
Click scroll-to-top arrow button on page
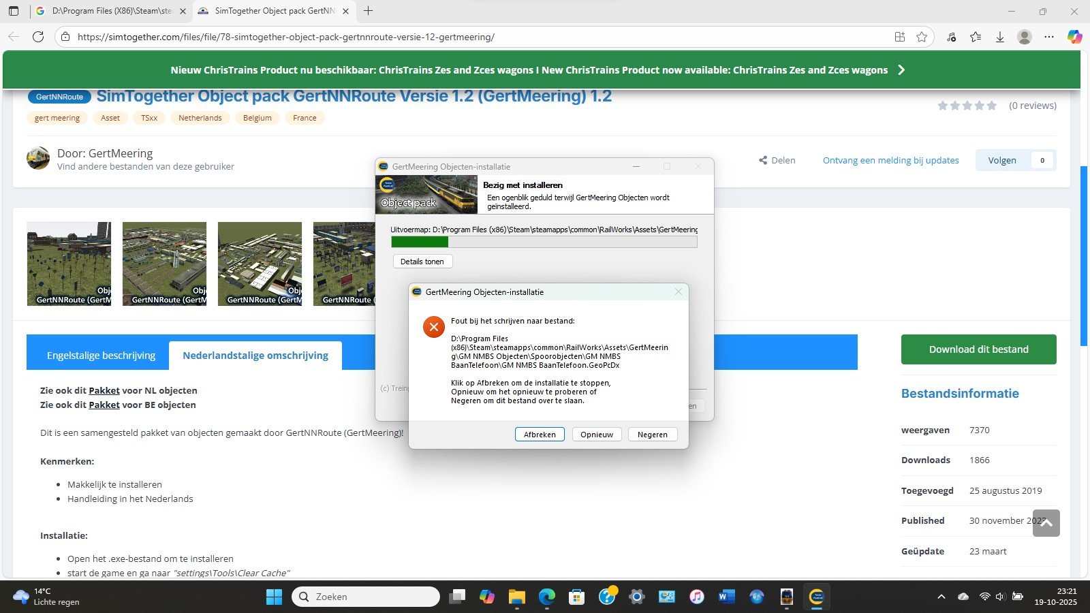click(x=1046, y=523)
